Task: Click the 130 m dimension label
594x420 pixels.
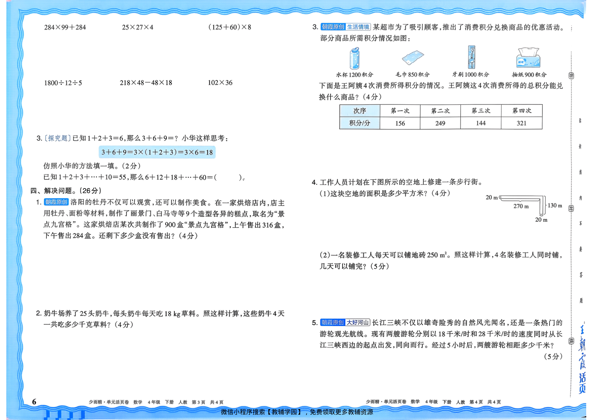Action: (555, 205)
